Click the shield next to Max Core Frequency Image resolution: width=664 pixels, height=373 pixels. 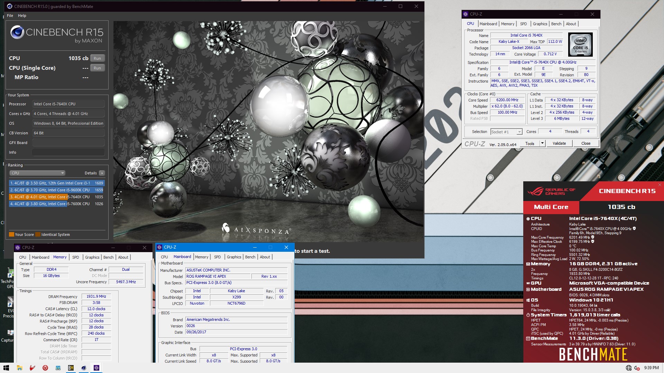pyautogui.click(x=593, y=237)
